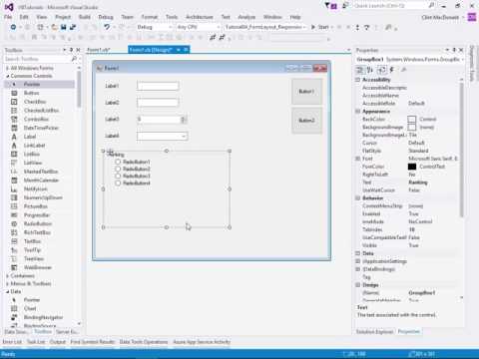Select the ListBox toolbox control

pos(32,154)
